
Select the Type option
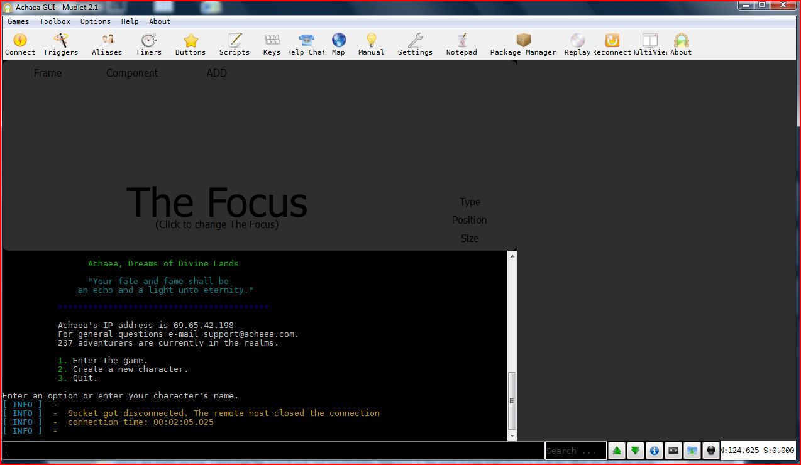click(x=470, y=202)
